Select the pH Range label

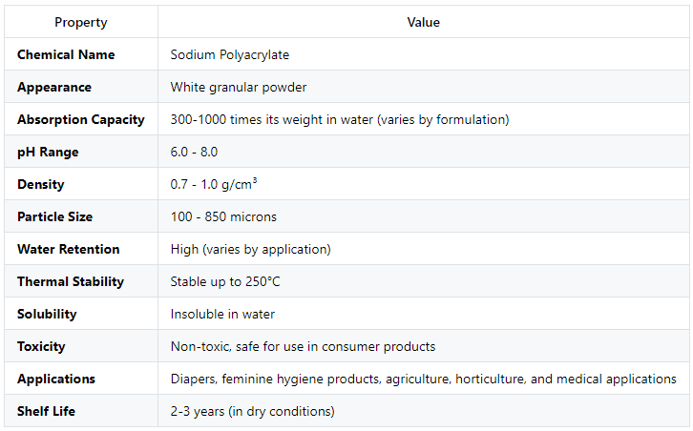pos(48,152)
